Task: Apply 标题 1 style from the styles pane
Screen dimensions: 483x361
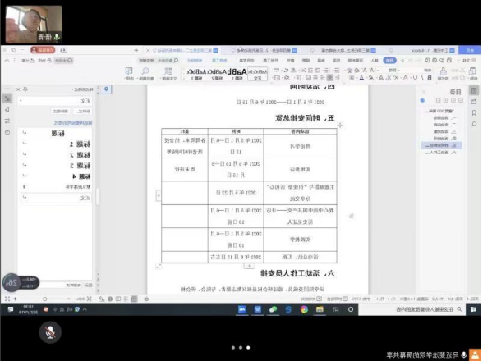Action: (x=56, y=144)
